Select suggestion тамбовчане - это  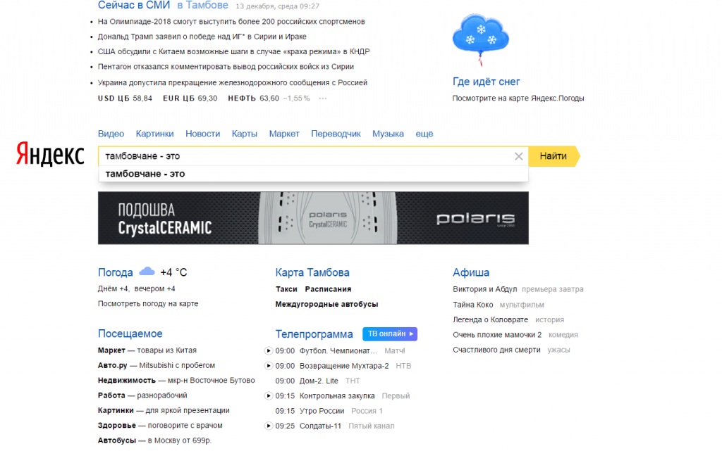click(313, 174)
